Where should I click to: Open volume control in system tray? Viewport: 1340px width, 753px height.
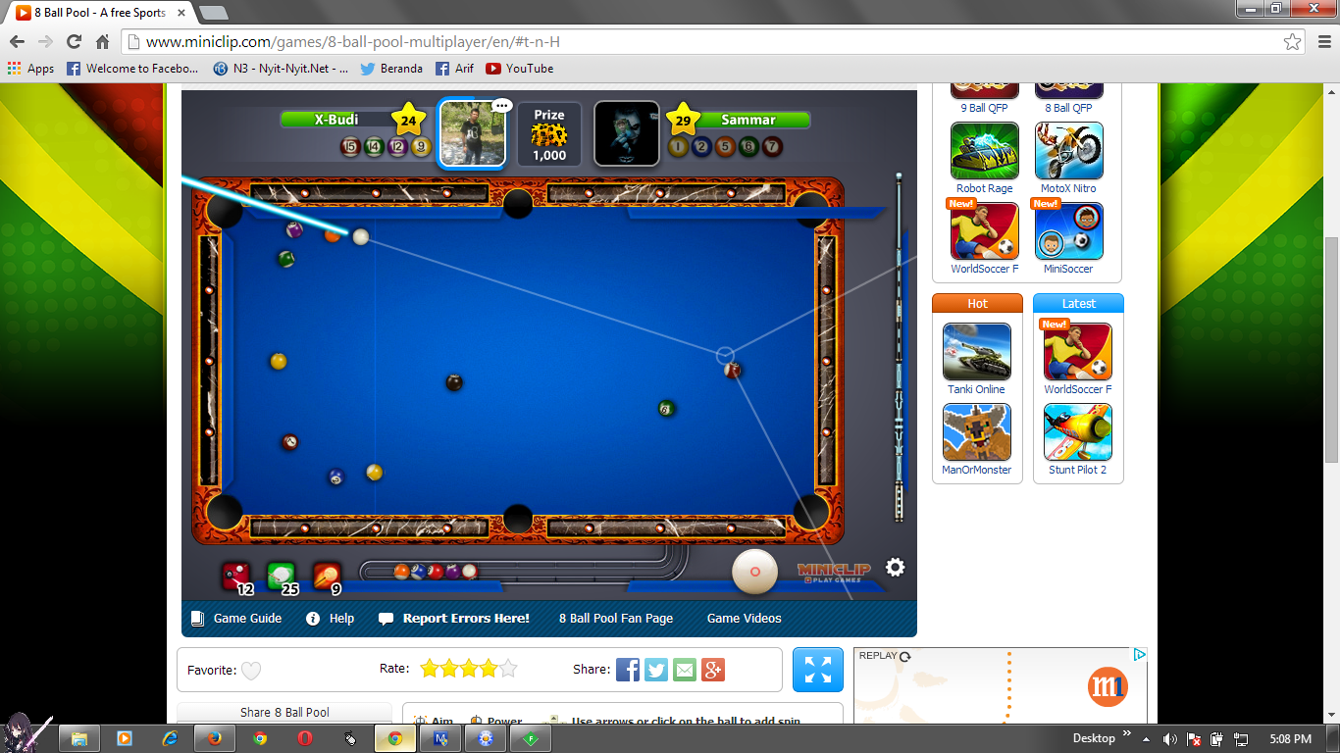pos(1169,738)
